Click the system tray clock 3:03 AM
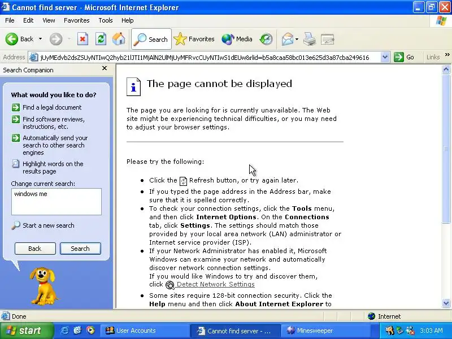452x339 pixels. pos(431,331)
